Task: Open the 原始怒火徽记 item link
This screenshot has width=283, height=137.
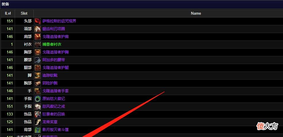Action: coord(54,99)
